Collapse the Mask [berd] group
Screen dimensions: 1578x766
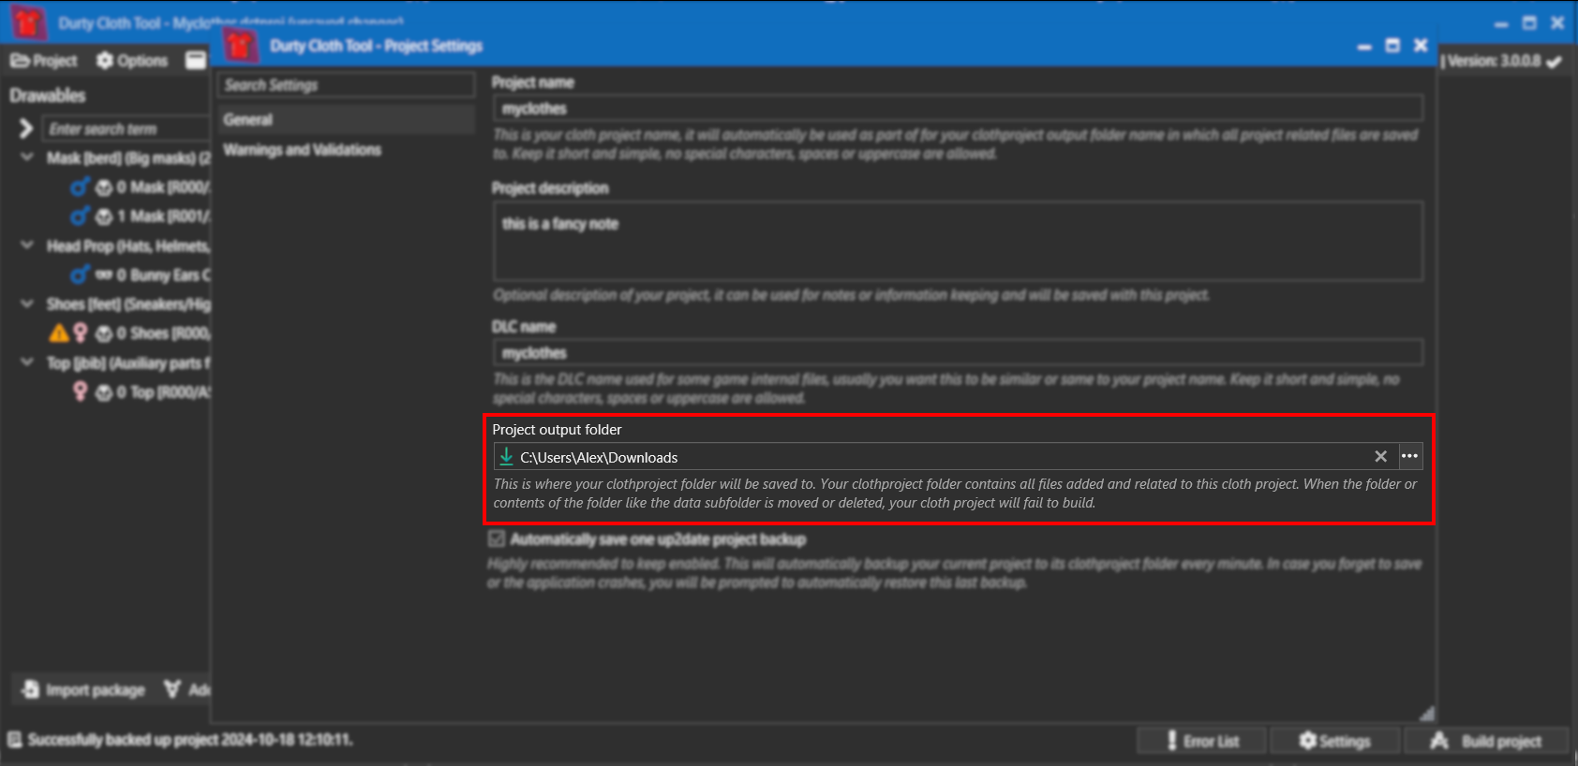click(x=27, y=157)
